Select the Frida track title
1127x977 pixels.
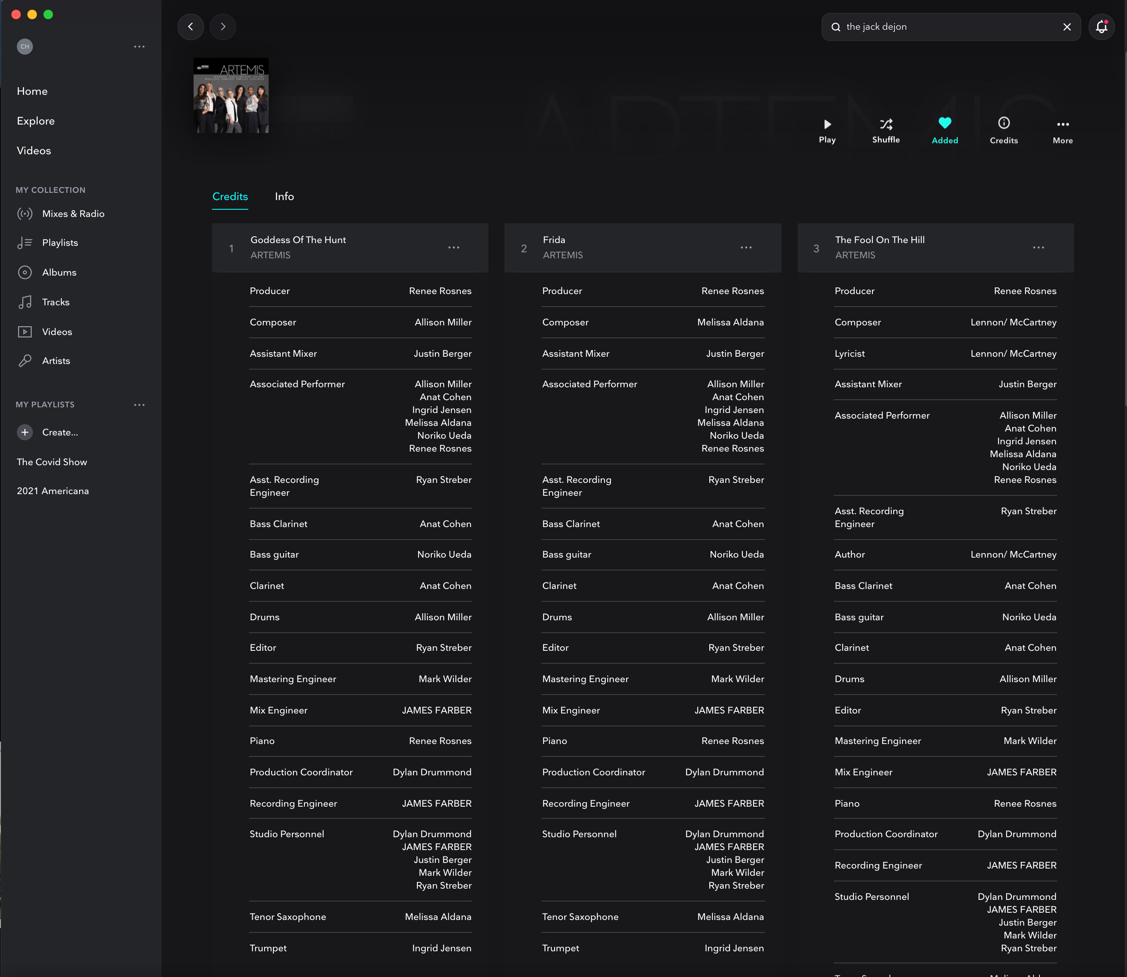click(x=554, y=240)
